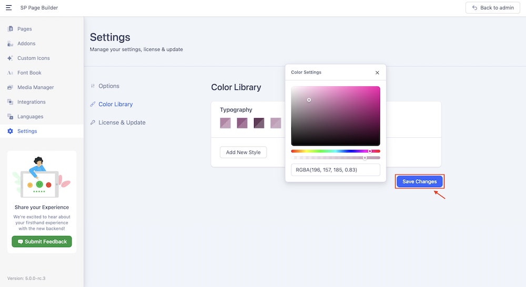Image resolution: width=526 pixels, height=287 pixels.
Task: Select the first Typography color swatch
Action: 225,123
